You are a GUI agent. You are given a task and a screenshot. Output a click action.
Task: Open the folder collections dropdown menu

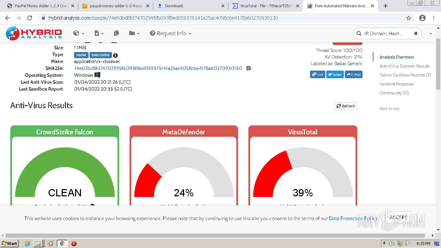coord(134,33)
